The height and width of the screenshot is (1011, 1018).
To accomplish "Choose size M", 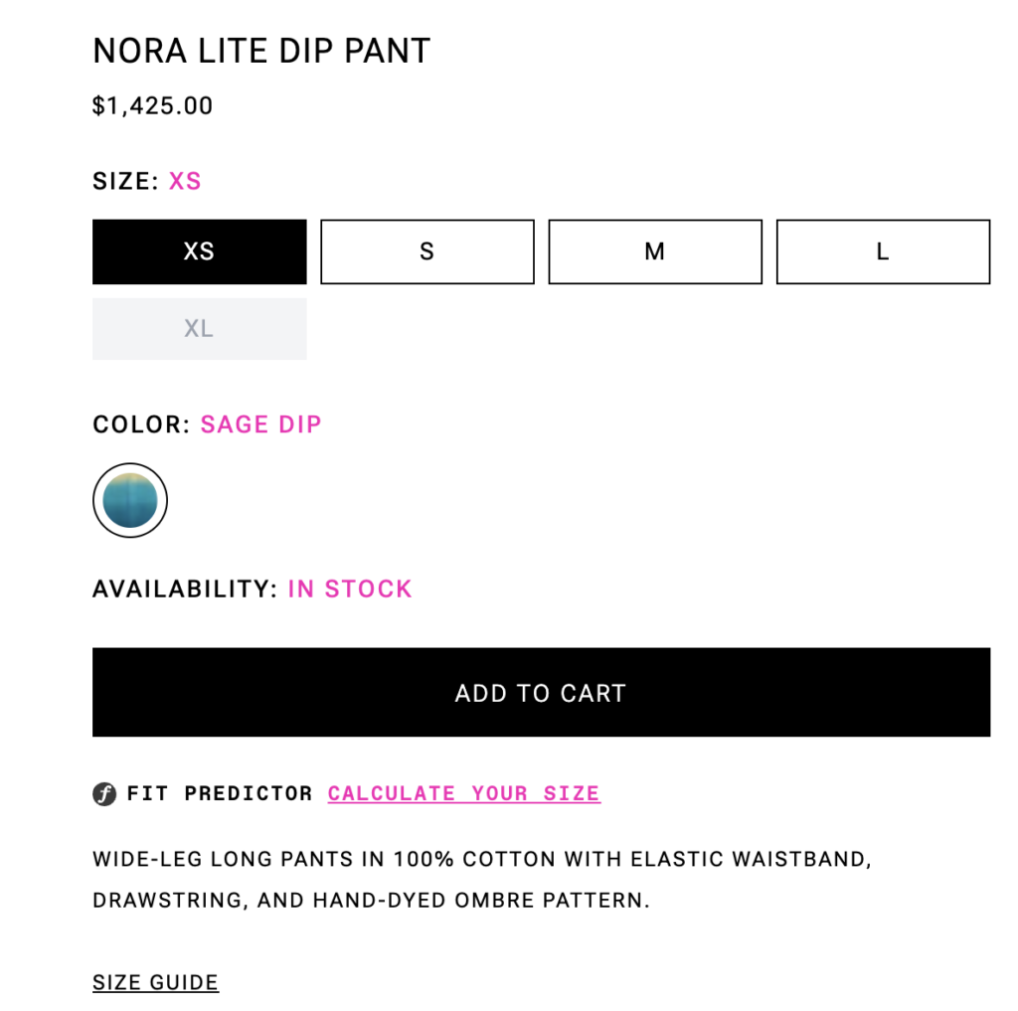I will pos(655,252).
